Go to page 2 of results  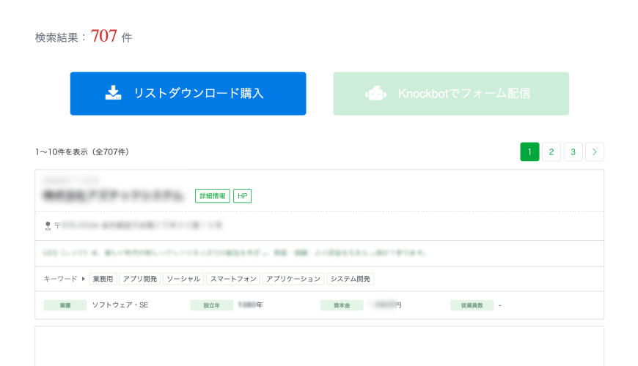pos(551,152)
